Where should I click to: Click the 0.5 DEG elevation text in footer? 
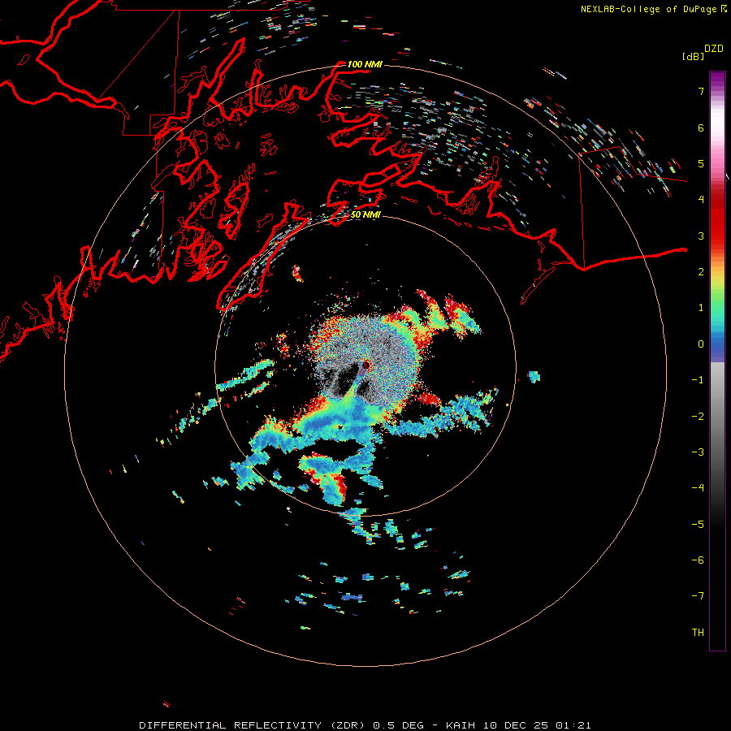(398, 725)
